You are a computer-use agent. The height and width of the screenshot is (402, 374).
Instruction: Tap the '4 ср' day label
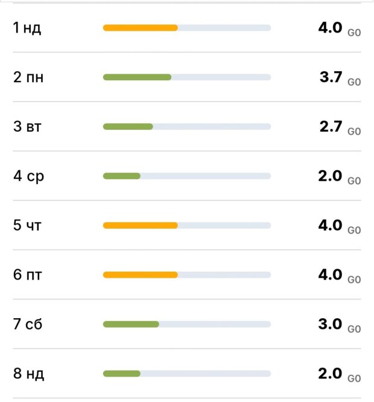tap(28, 177)
